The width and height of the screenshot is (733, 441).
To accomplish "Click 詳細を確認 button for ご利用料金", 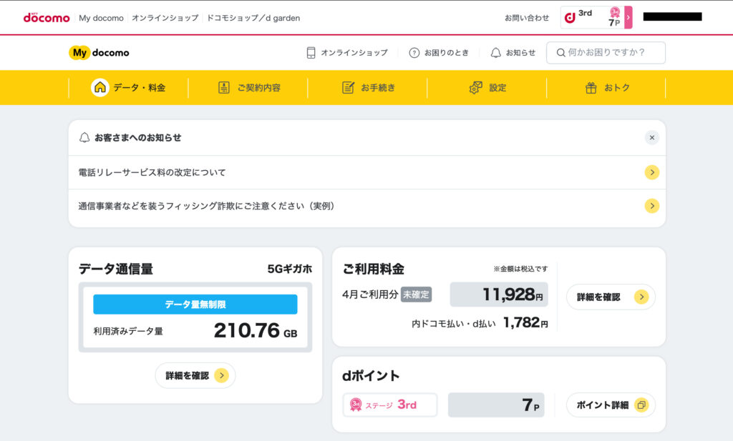I will pyautogui.click(x=610, y=297).
